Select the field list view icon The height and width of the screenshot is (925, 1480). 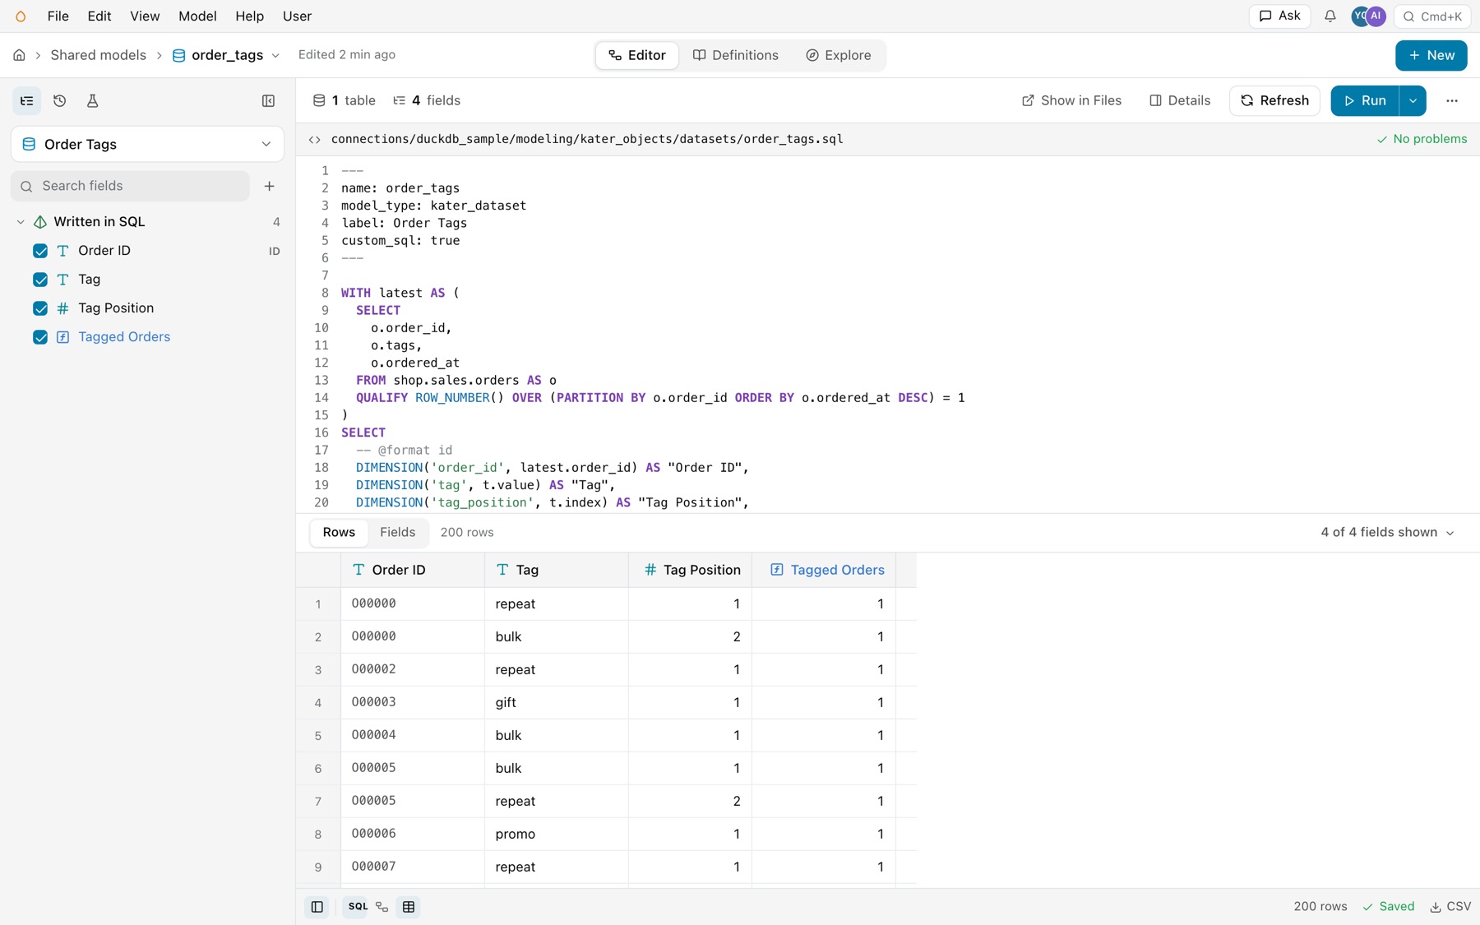[x=27, y=101]
